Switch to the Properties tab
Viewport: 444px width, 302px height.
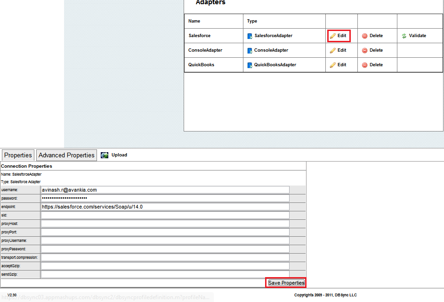(18, 155)
